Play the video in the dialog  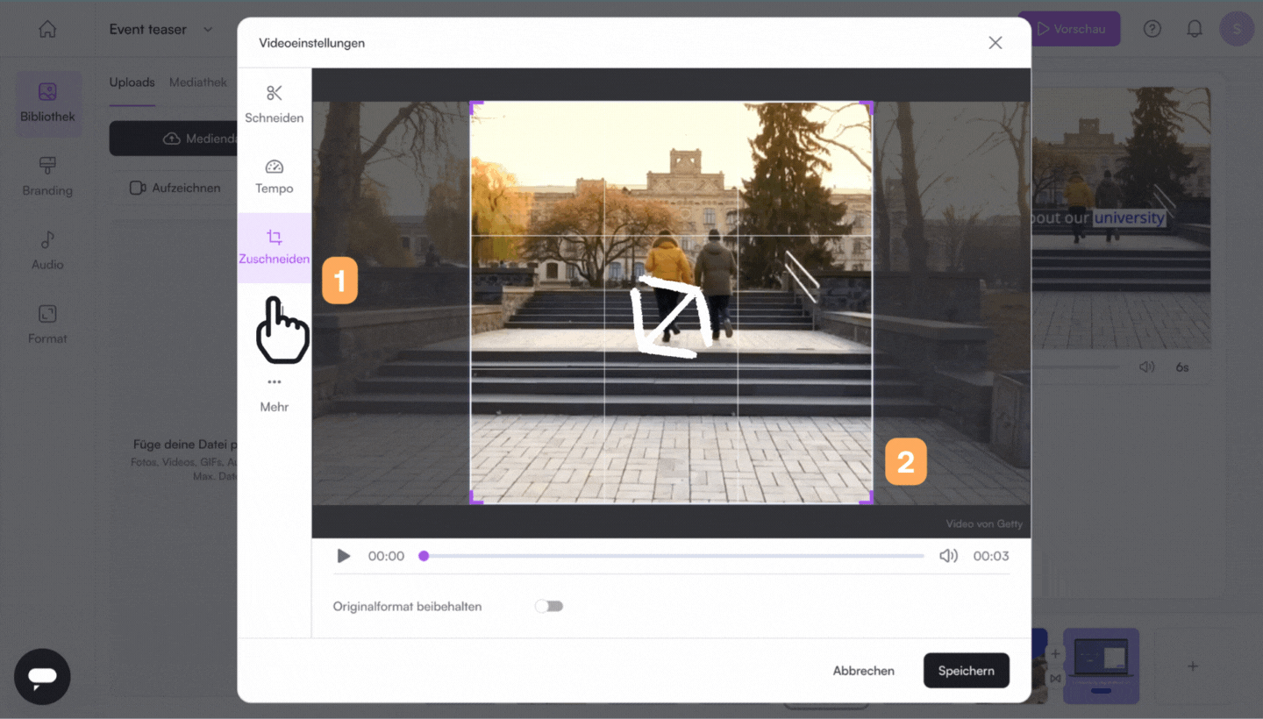tap(344, 556)
